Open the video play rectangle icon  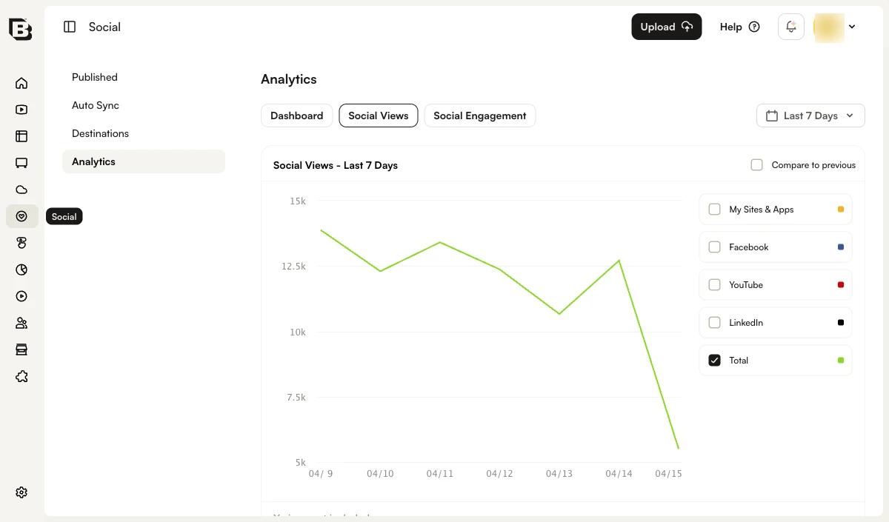[x=21, y=110]
